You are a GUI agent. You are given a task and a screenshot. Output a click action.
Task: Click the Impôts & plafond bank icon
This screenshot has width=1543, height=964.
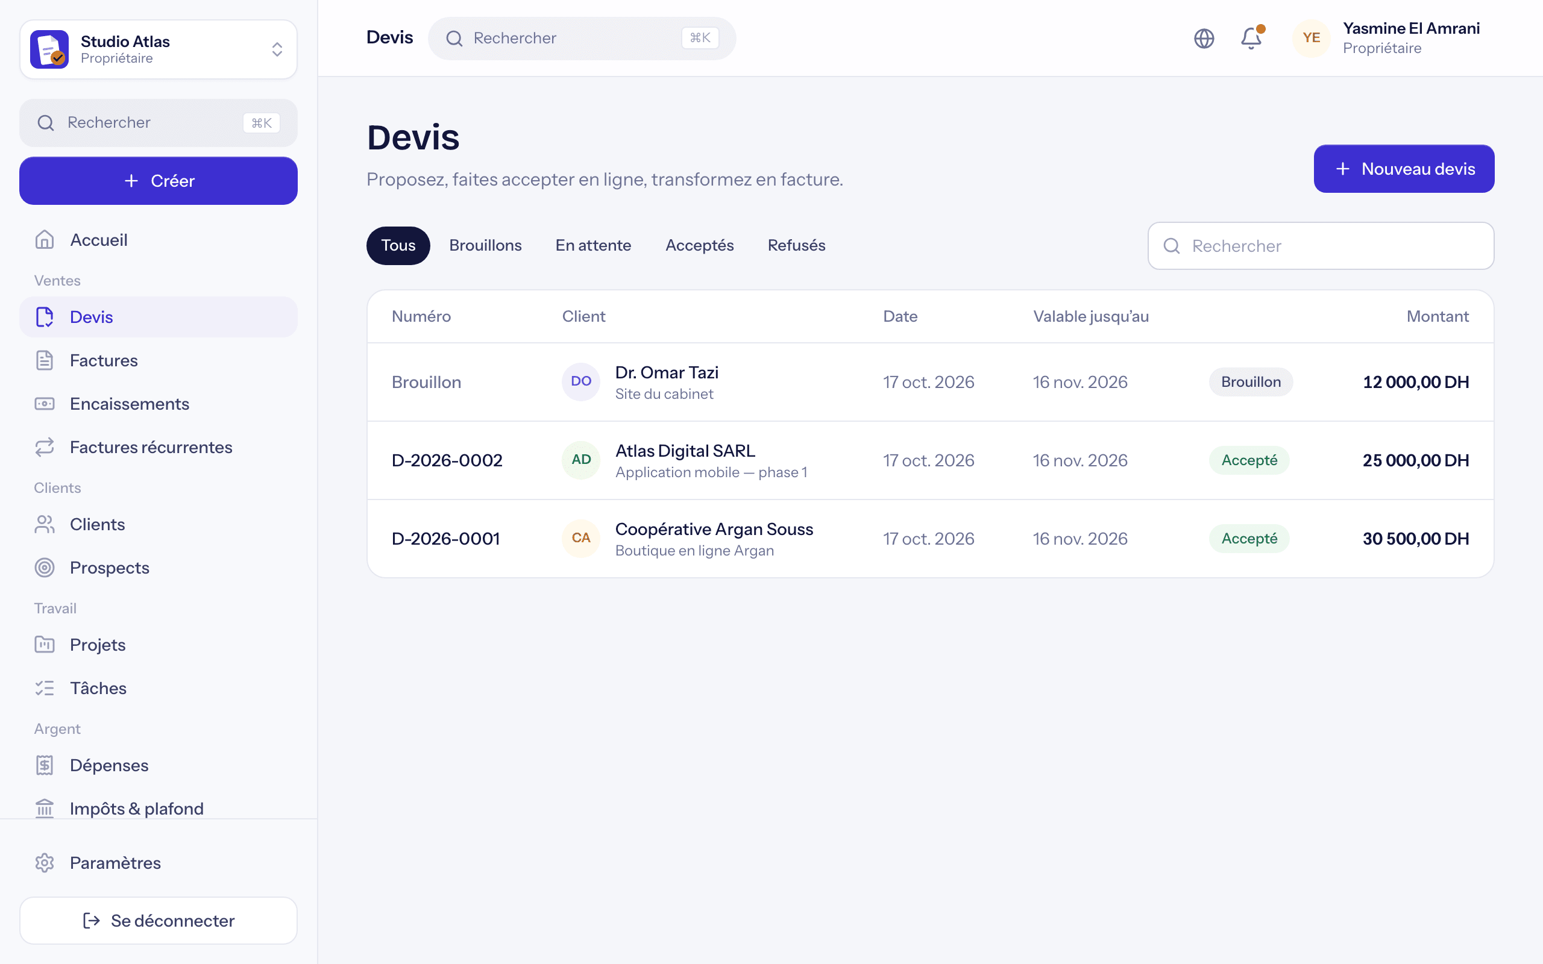tap(45, 809)
